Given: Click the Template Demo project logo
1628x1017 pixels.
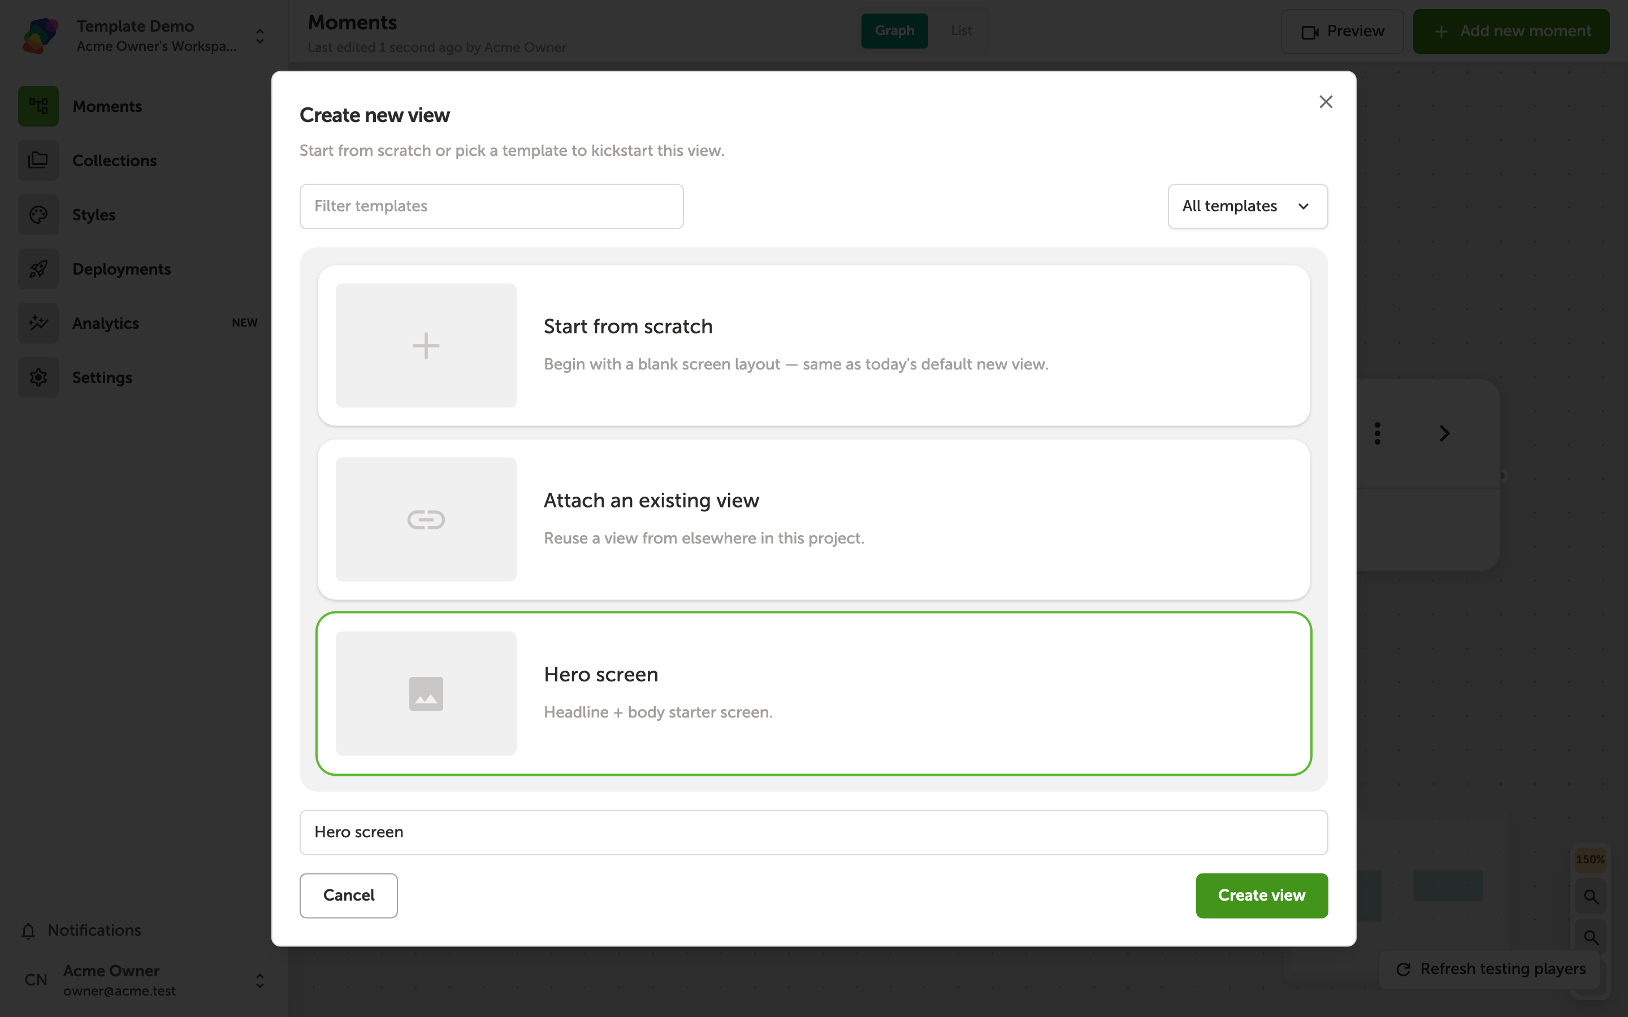Looking at the screenshot, I should tap(40, 36).
